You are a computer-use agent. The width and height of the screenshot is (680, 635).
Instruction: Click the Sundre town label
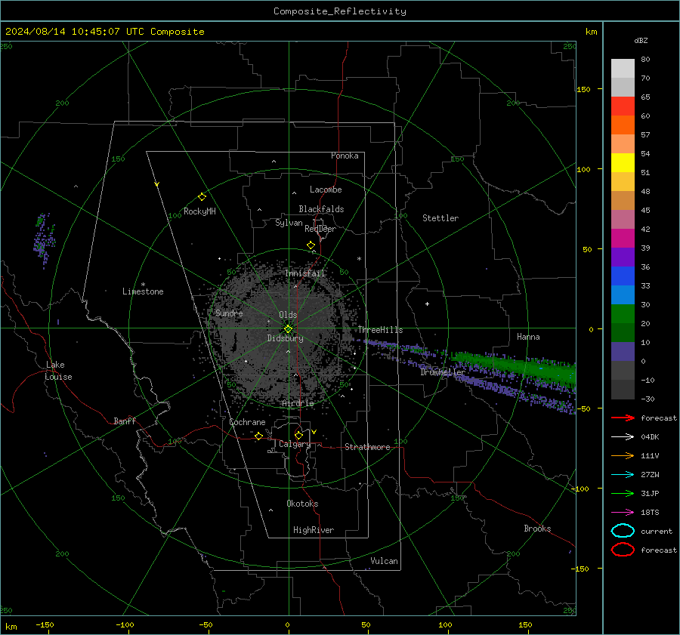229,313
